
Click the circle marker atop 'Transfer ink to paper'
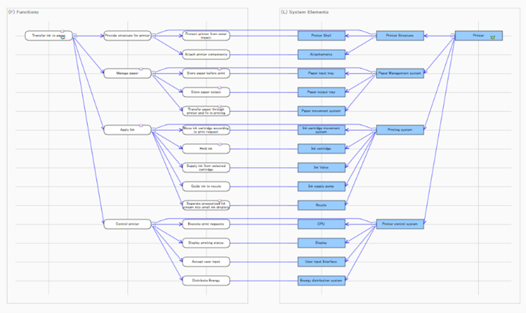[x=62, y=31]
